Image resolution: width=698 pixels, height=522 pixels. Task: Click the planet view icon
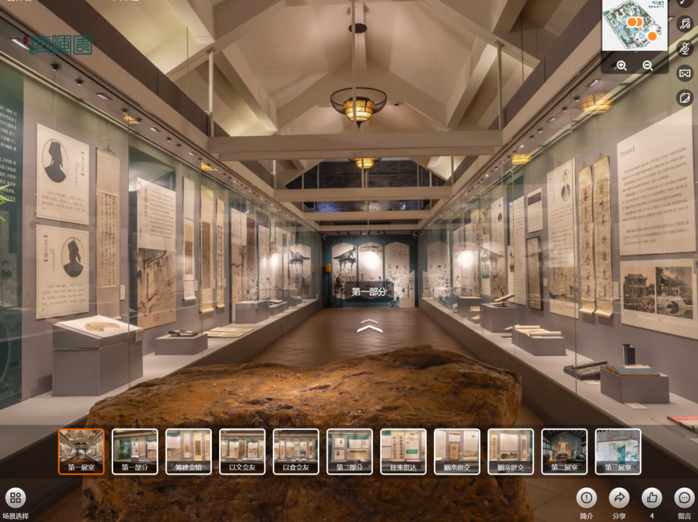pyautogui.click(x=684, y=97)
